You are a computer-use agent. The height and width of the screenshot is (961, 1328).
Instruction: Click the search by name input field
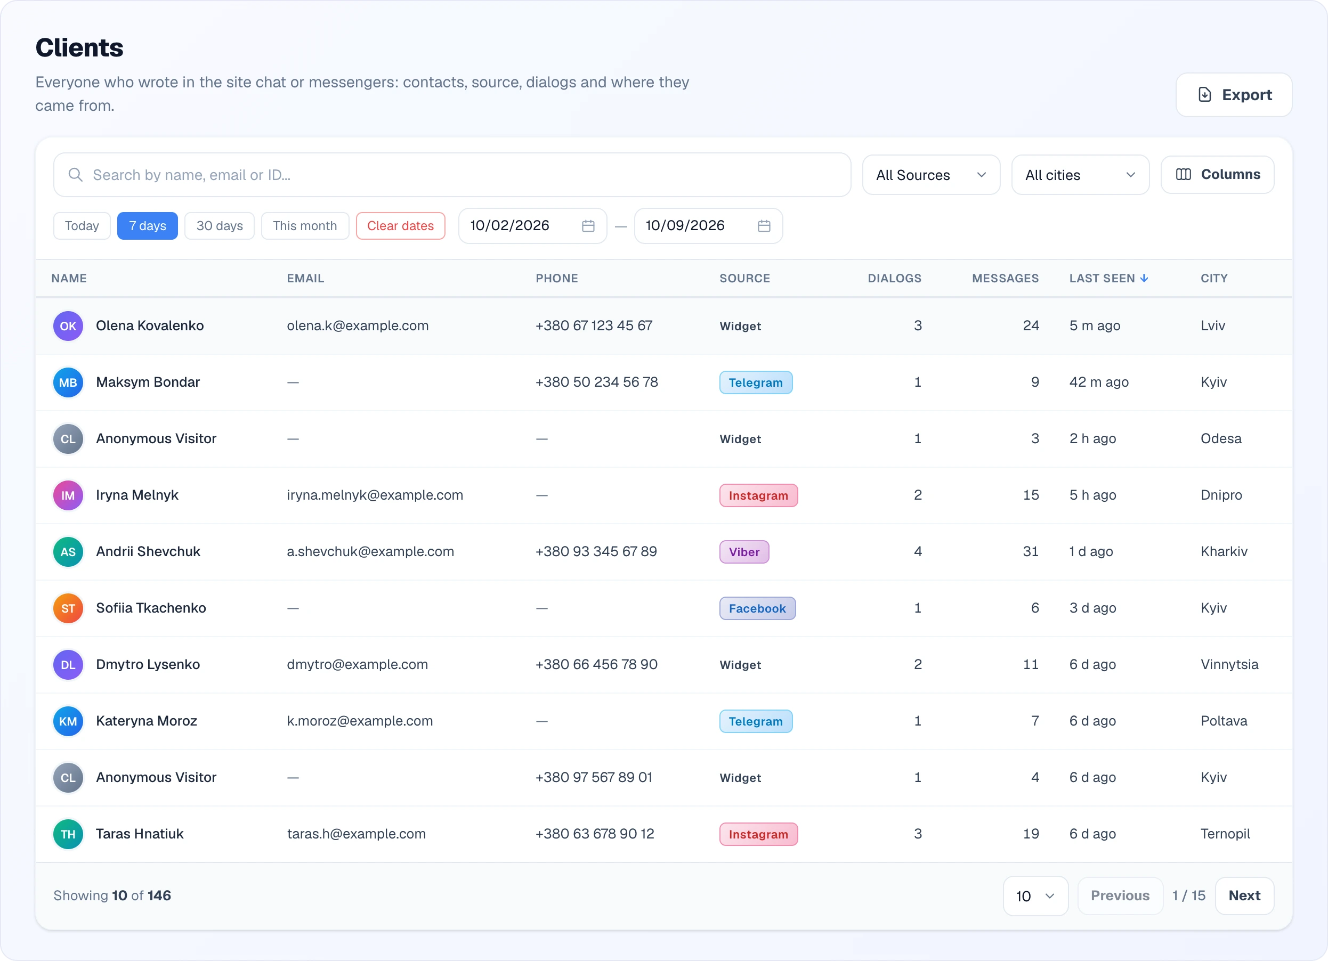click(452, 175)
